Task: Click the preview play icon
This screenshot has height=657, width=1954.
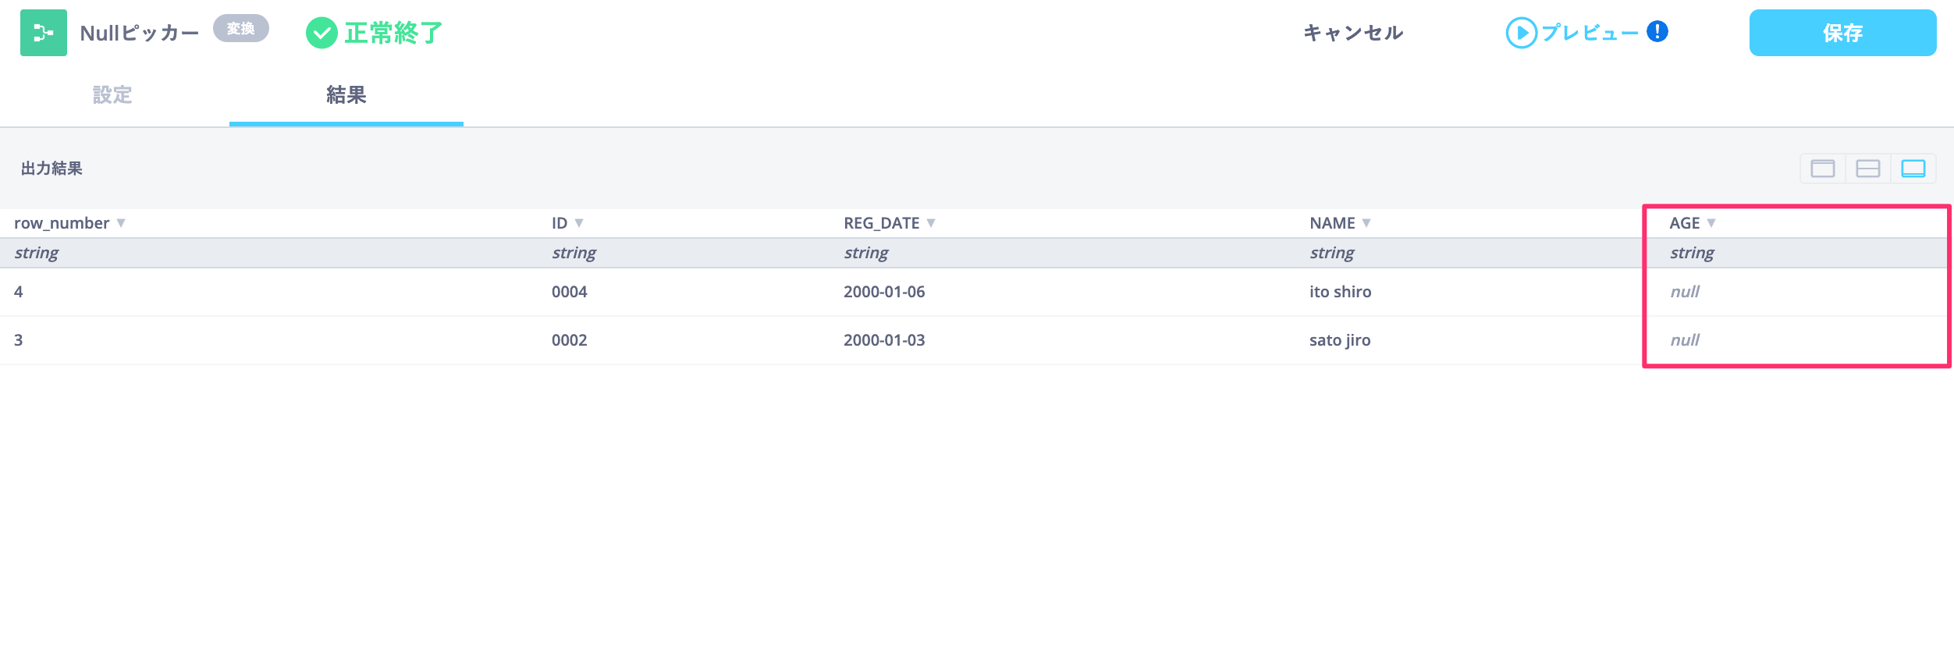Action: (1521, 33)
